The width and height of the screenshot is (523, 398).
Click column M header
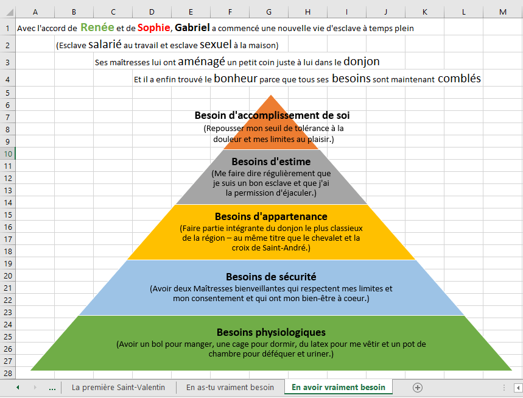click(502, 12)
